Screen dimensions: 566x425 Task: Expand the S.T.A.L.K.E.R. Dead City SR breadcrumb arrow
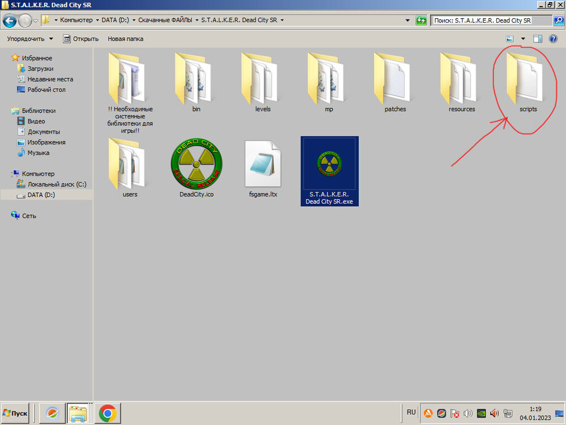(282, 20)
